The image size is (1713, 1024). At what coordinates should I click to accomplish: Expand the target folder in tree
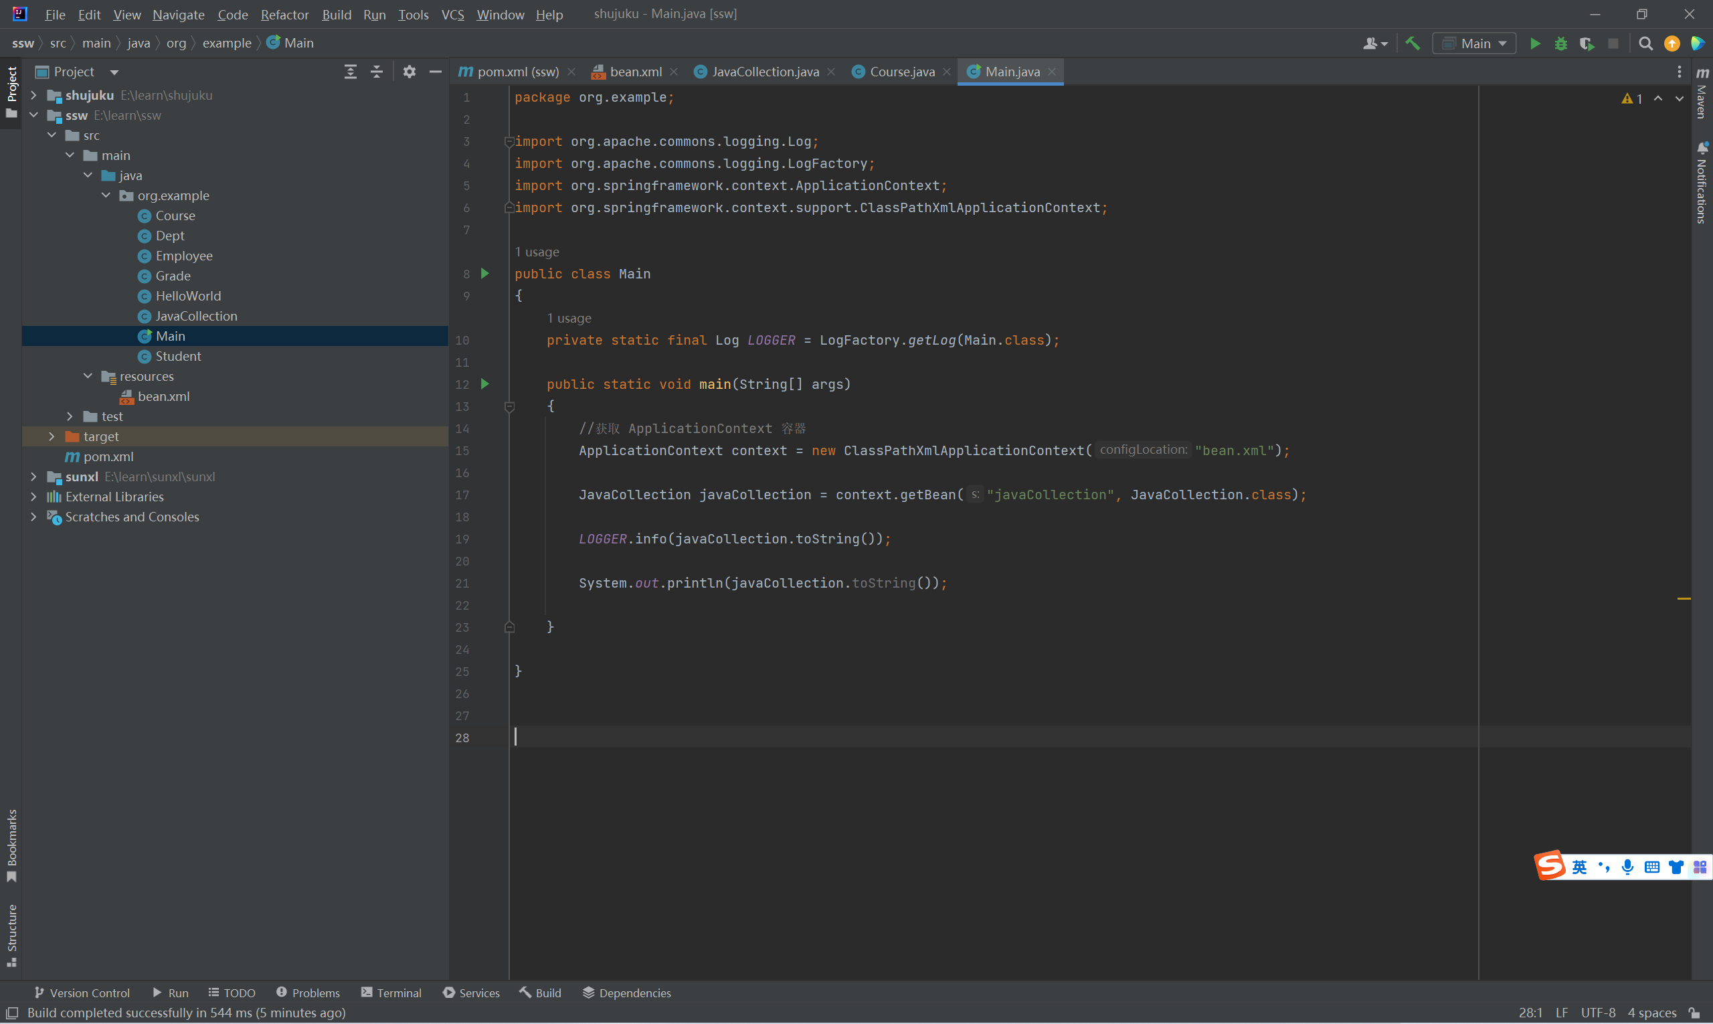coord(52,436)
